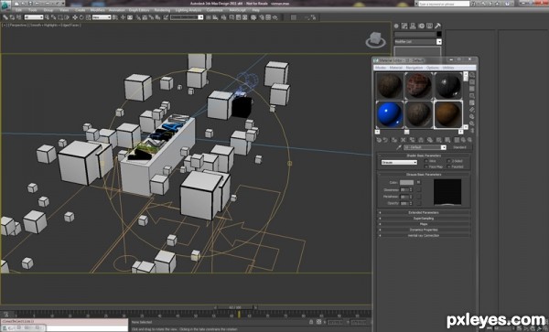Enable the Face Map checkbox
Screen dimensions: 549x332
coord(426,166)
